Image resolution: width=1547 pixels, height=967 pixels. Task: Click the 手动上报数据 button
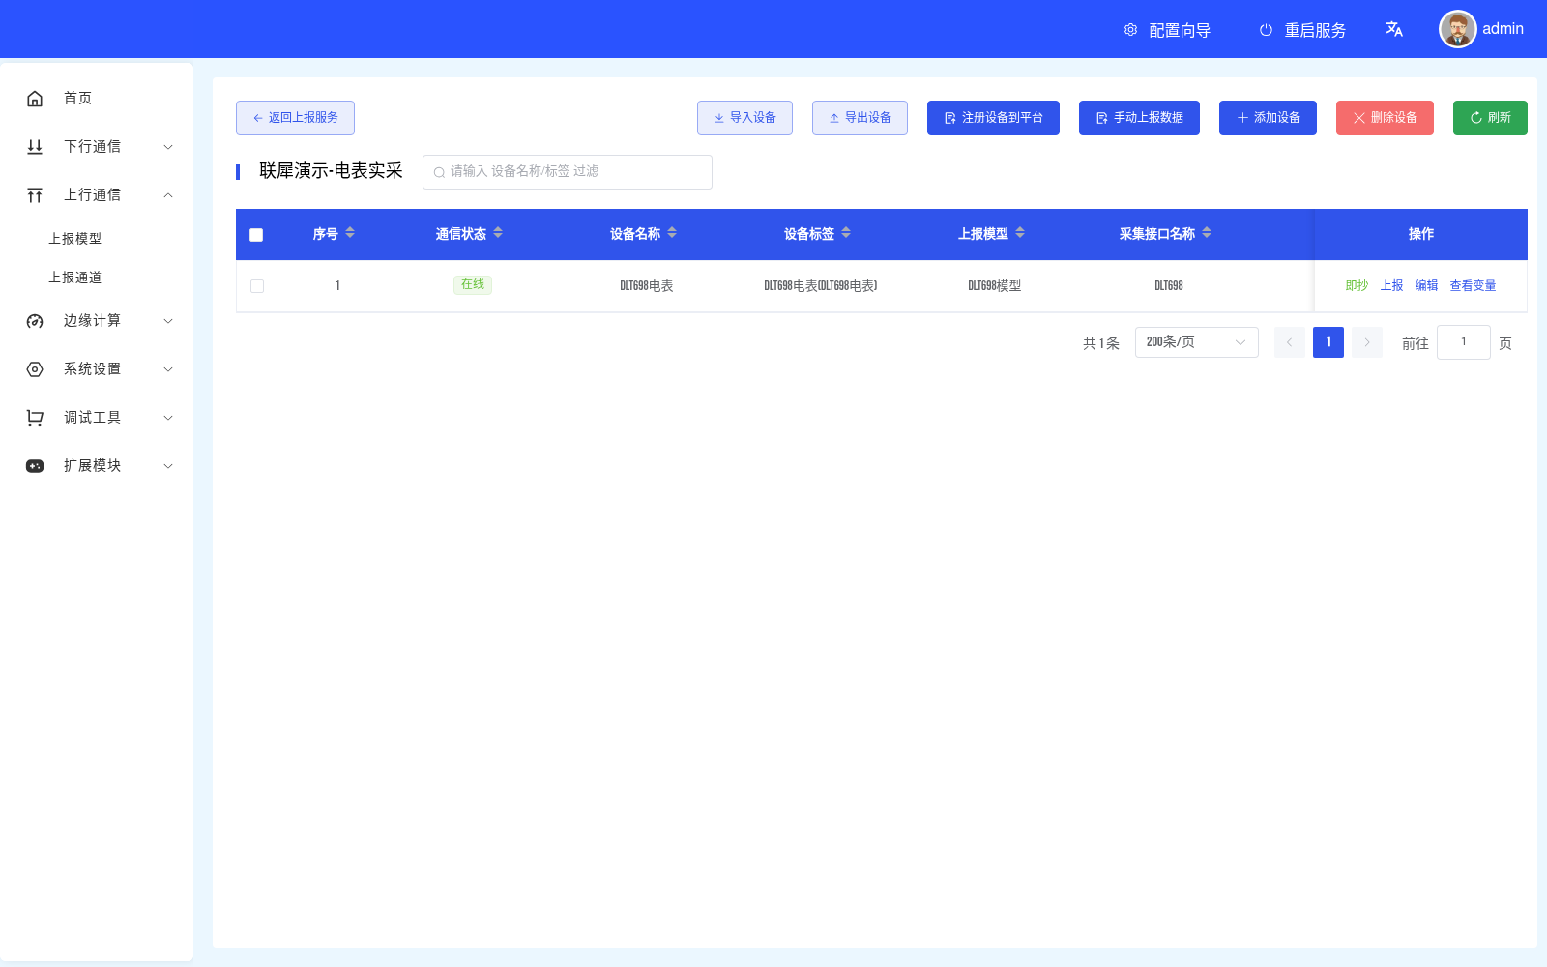point(1139,118)
